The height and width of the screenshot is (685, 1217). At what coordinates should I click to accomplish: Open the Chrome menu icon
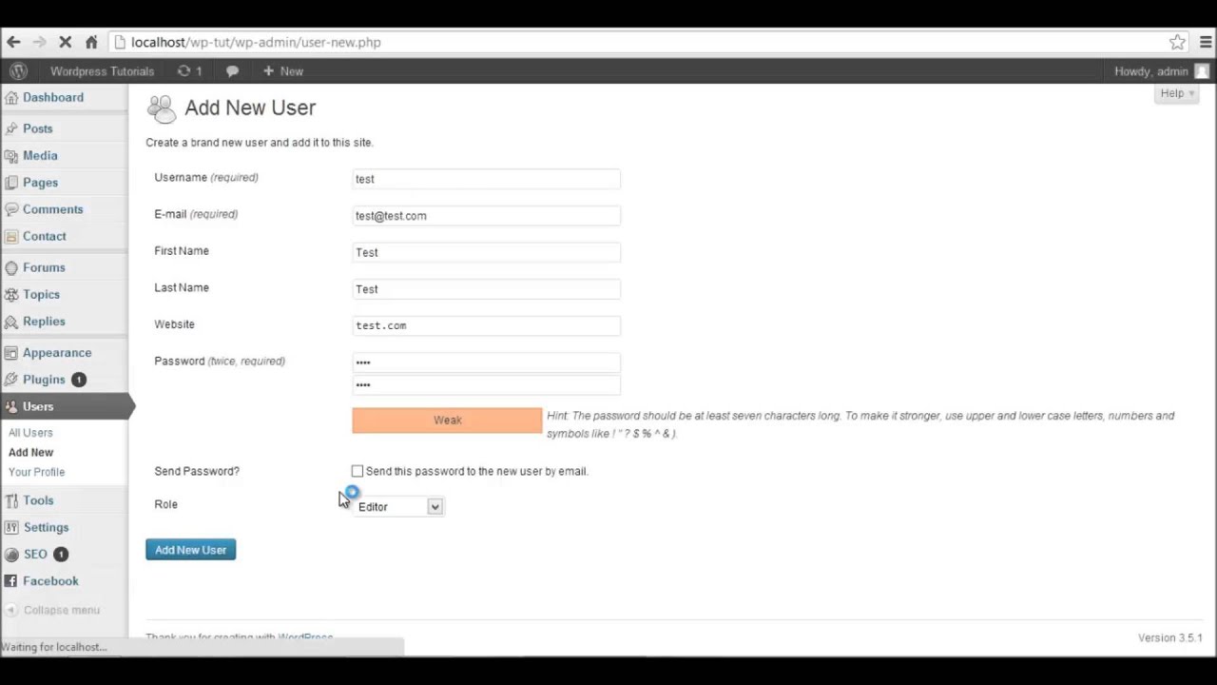(x=1205, y=42)
